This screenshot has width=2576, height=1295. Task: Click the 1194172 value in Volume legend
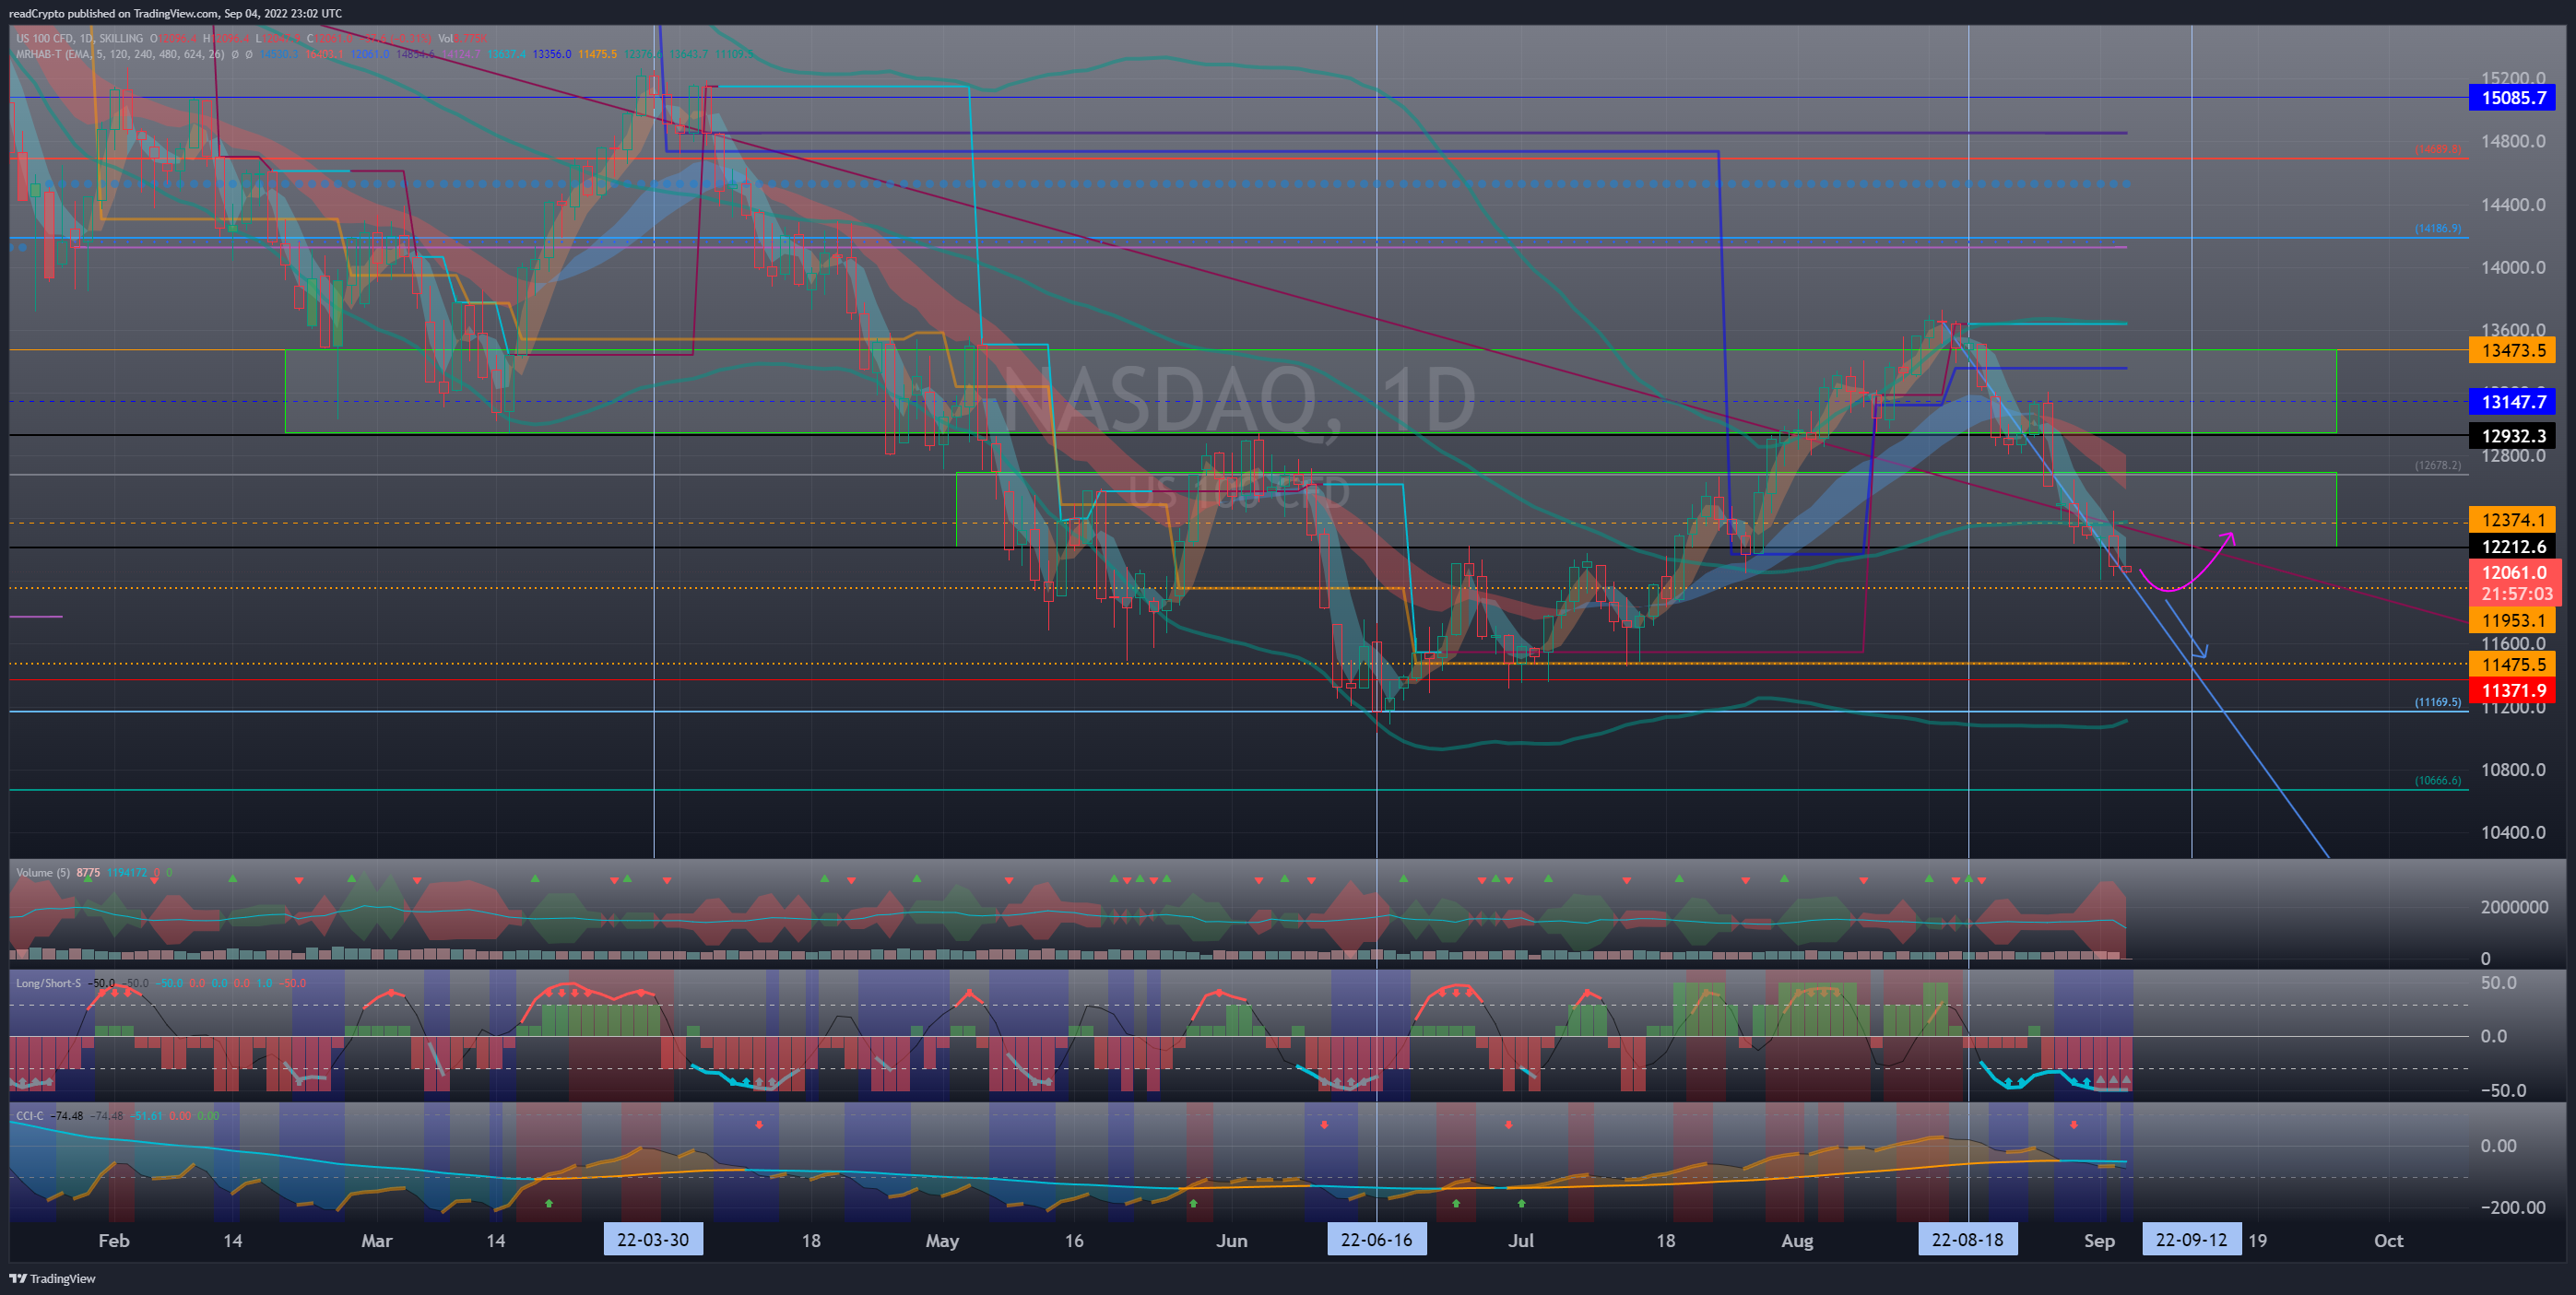click(126, 872)
